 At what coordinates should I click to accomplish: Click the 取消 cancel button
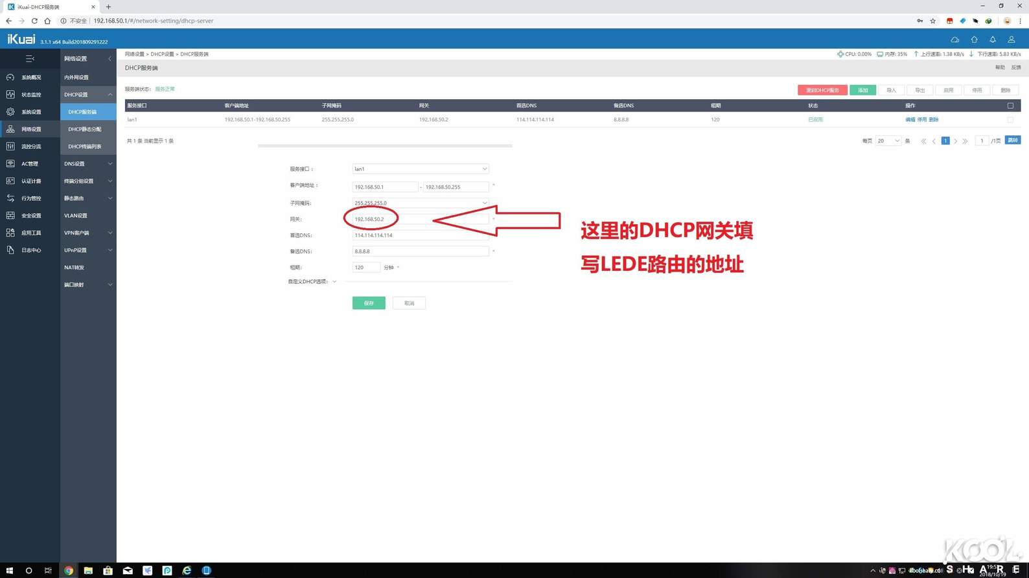tap(409, 303)
